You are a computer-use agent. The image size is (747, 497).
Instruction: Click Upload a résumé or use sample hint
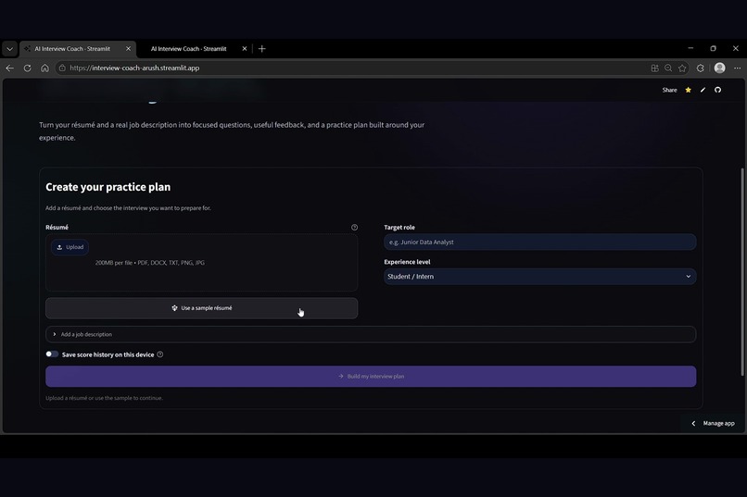[x=104, y=398]
